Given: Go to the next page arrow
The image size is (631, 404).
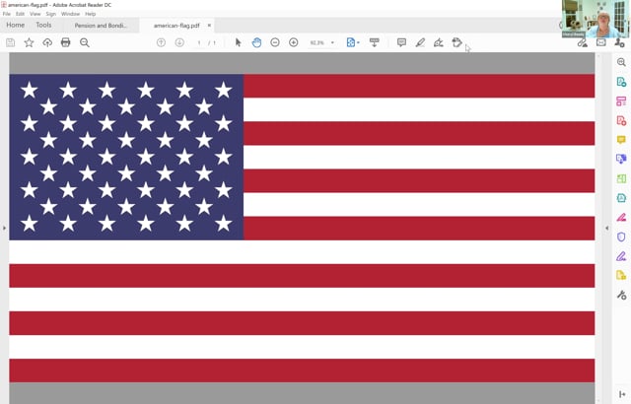Looking at the screenshot, I should 179,42.
